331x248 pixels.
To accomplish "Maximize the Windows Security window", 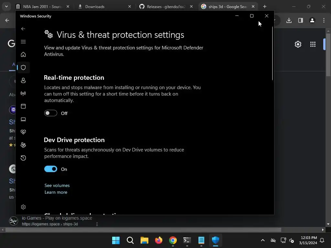I will (251, 16).
